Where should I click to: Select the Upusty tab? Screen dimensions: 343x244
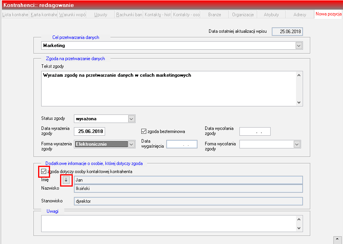tap(100, 15)
